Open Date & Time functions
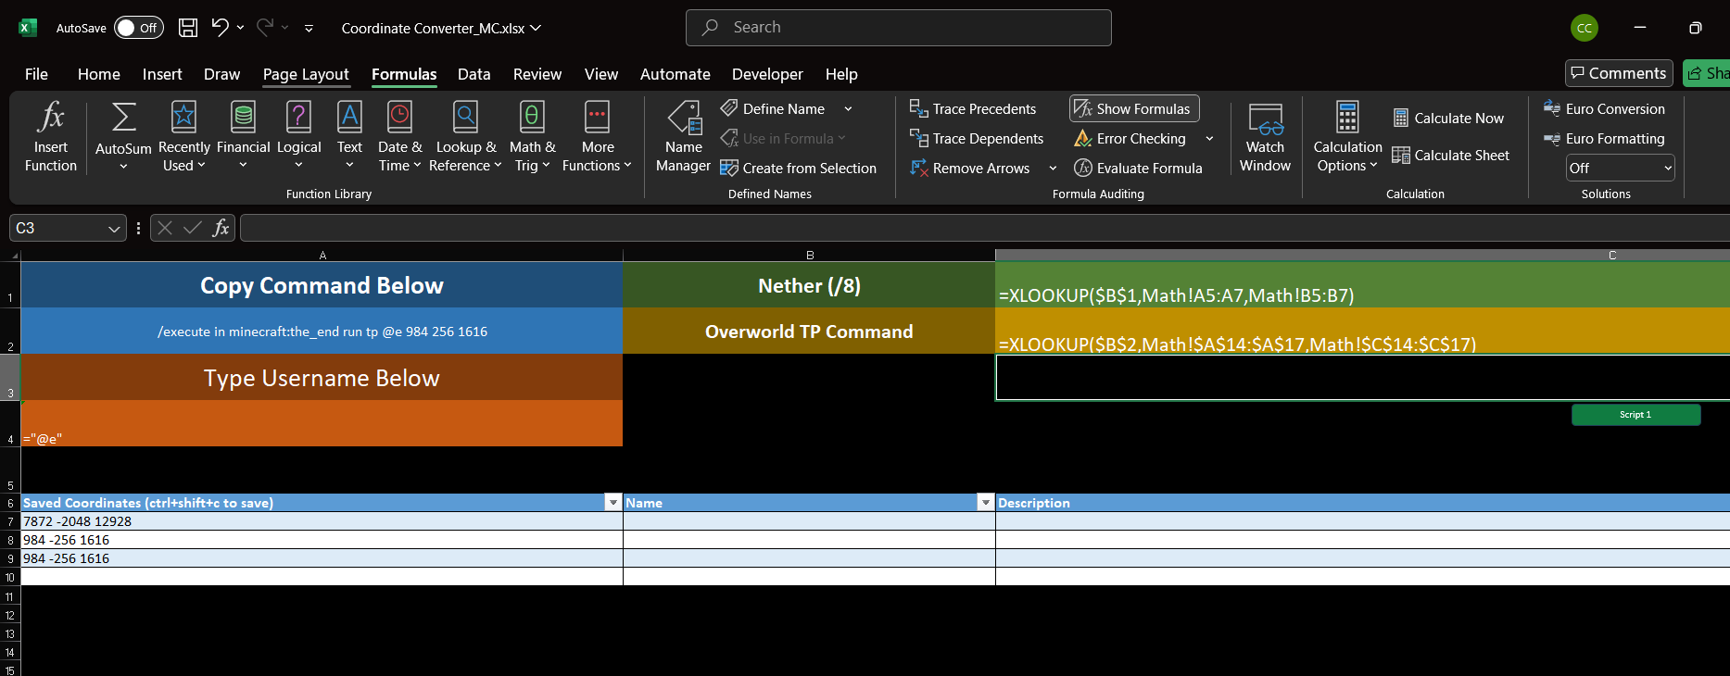This screenshot has width=1730, height=676. [x=399, y=137]
